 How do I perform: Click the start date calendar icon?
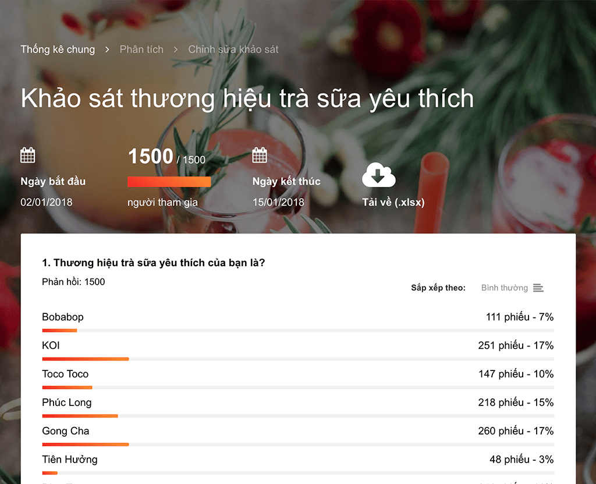28,156
